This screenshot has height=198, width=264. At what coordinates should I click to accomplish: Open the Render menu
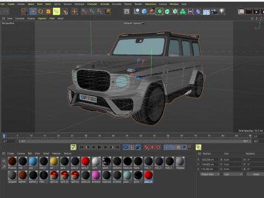139,4
